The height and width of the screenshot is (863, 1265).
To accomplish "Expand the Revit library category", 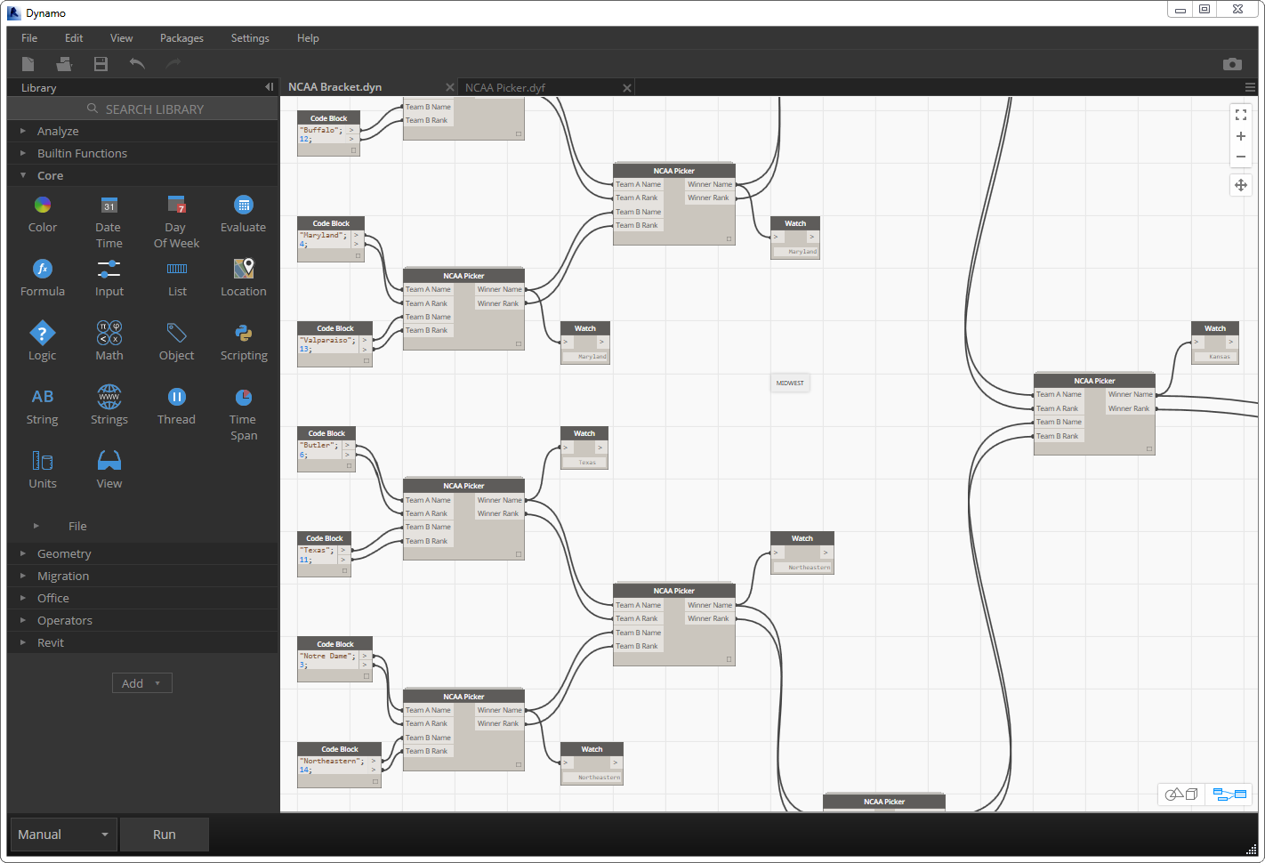I will point(142,642).
